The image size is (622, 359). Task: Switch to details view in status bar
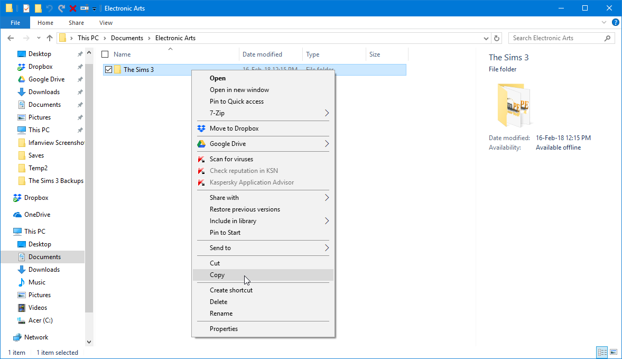602,352
